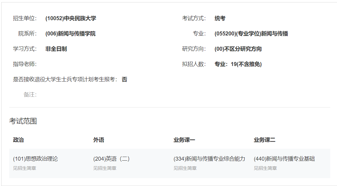The image size is (337, 186).
Task: Click the 政治 column header
Action: point(18,140)
